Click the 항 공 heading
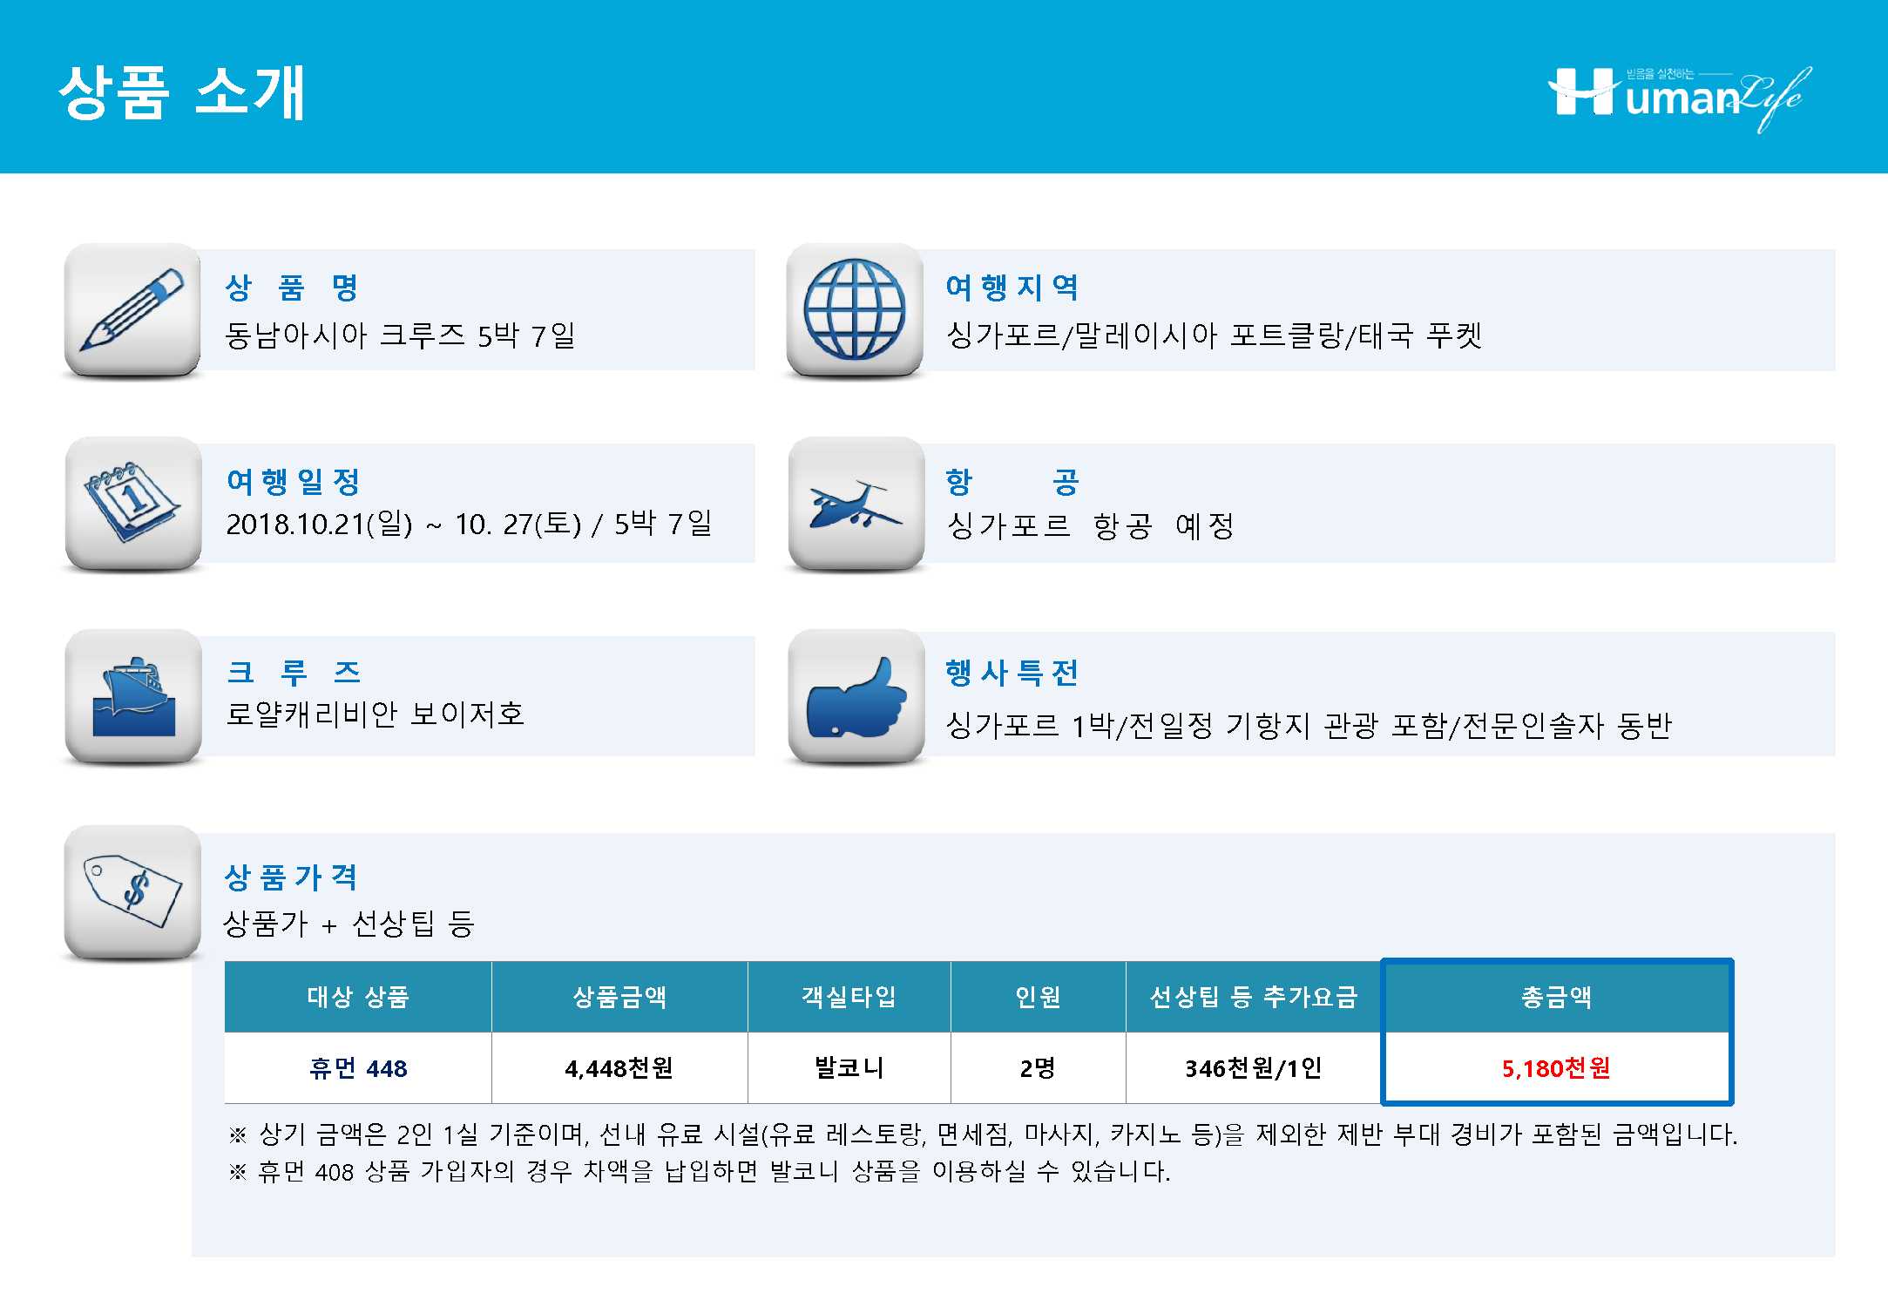This screenshot has height=1307, width=1888. click(x=1012, y=481)
